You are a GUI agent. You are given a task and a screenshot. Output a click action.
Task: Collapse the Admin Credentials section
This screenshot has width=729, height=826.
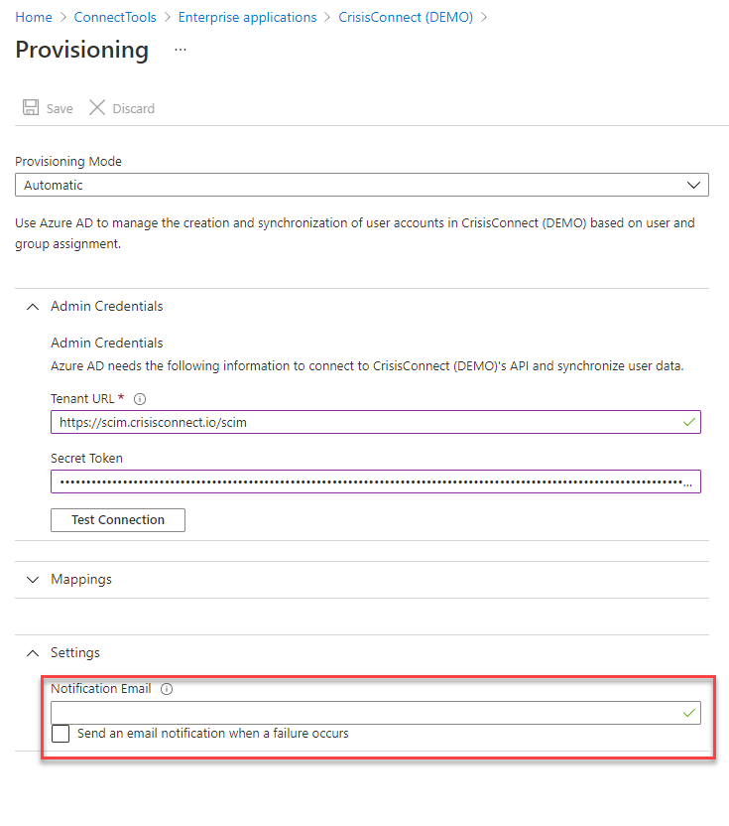[x=33, y=307]
